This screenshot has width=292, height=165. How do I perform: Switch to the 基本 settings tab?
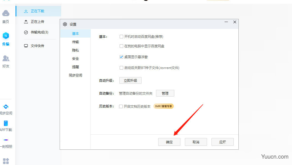[x=75, y=33]
